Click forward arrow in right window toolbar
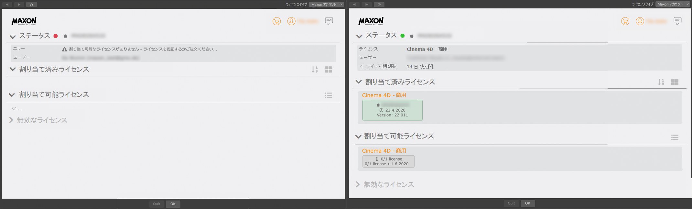Screen dimensions: 692x209 coord(367,5)
